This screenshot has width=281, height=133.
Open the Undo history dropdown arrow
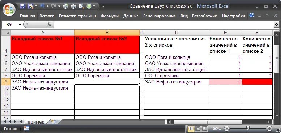click(x=47, y=6)
